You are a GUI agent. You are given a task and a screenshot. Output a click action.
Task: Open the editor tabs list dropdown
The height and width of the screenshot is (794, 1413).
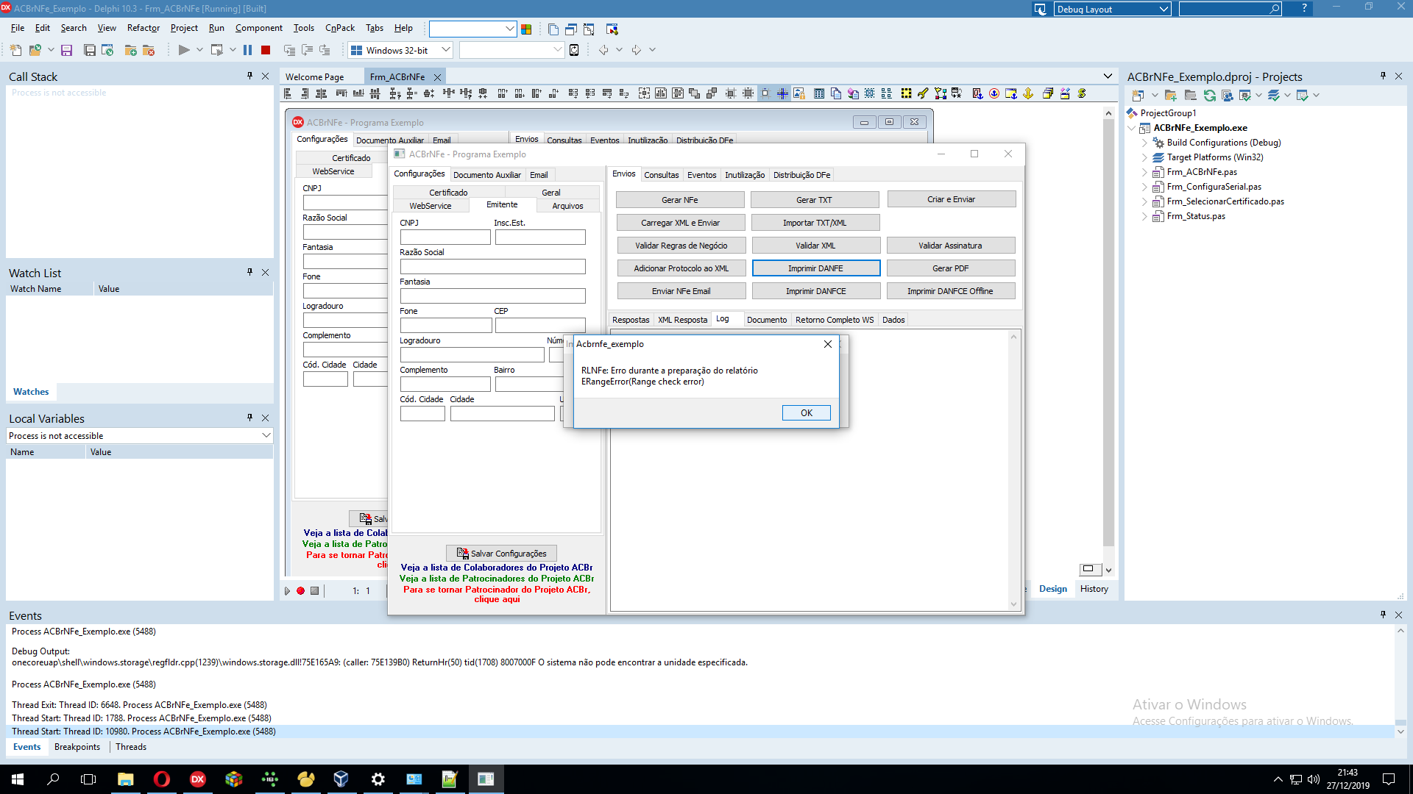[x=1108, y=76]
